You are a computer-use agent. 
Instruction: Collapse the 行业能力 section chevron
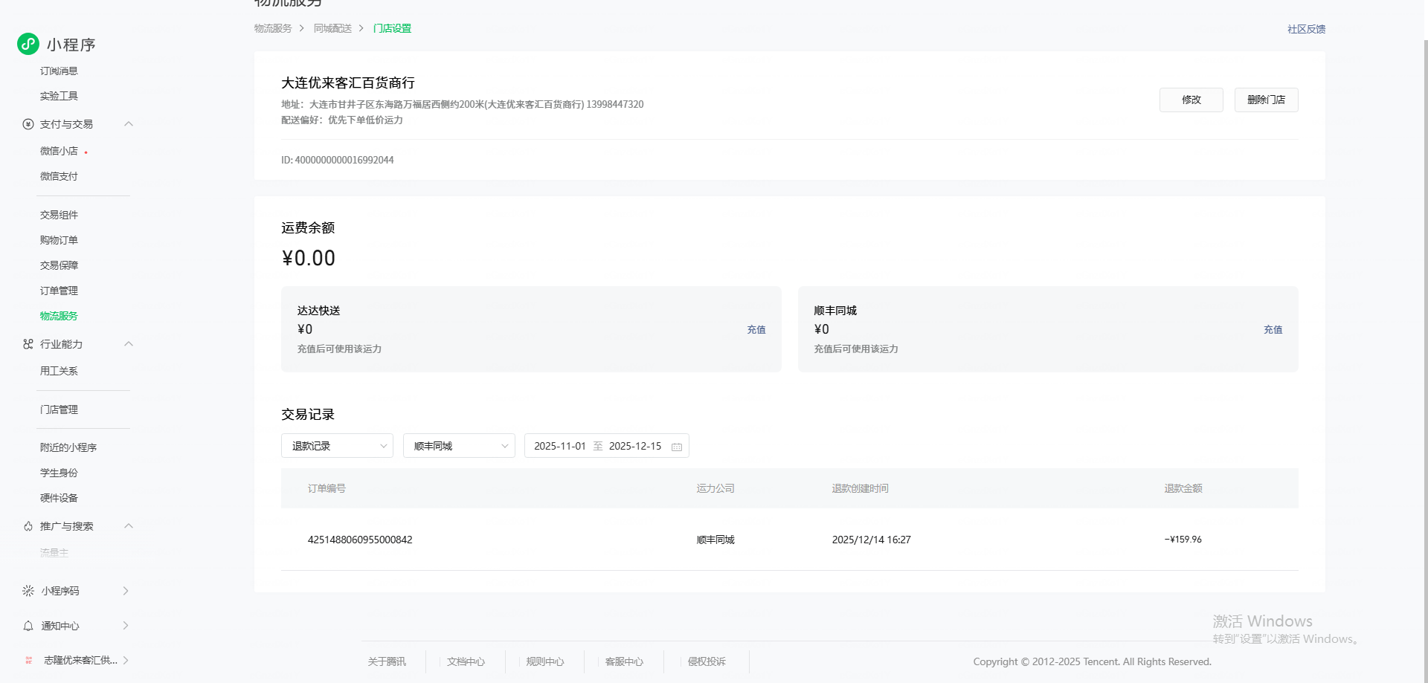click(129, 344)
